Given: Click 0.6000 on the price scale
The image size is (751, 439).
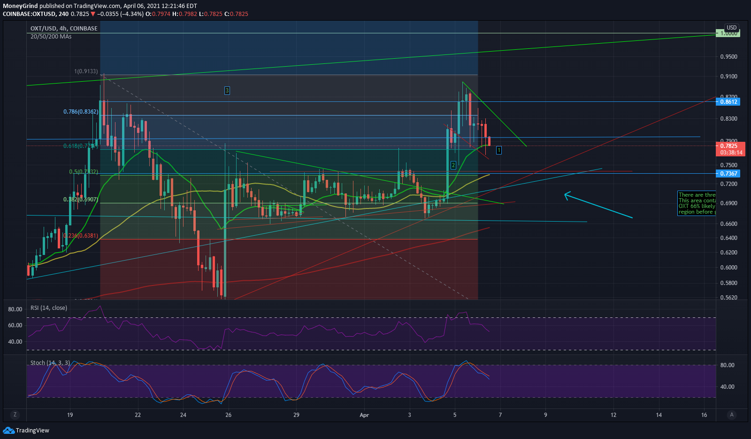Looking at the screenshot, I should click(728, 267).
